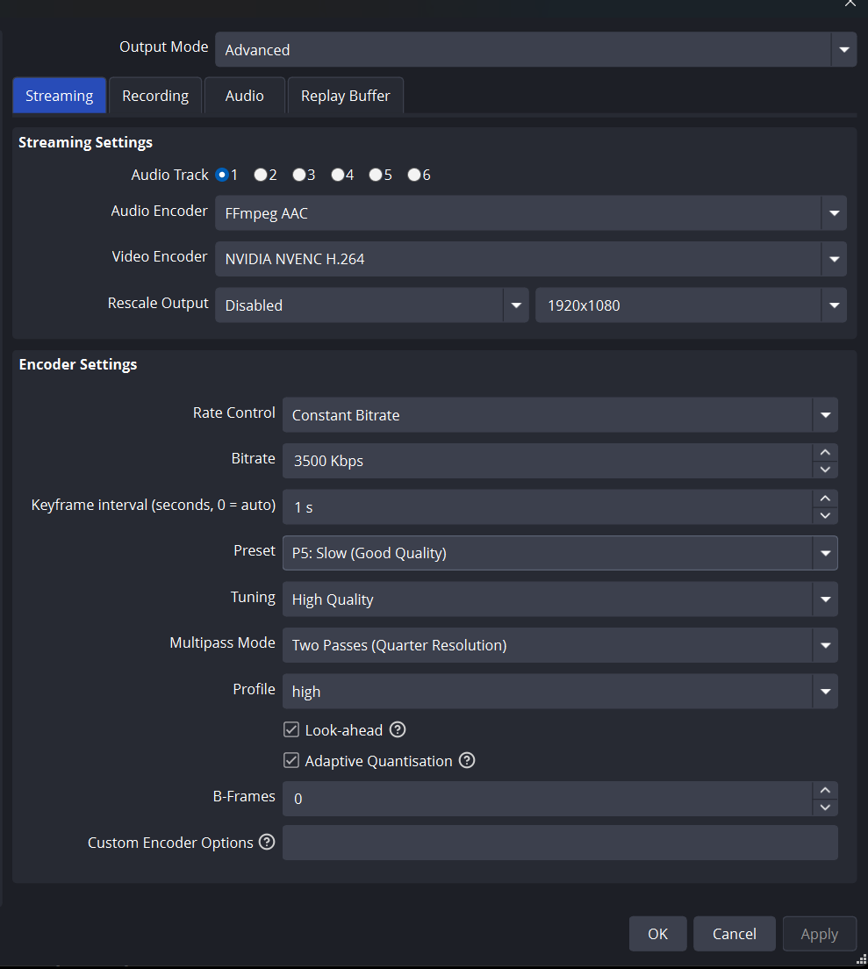Viewport: 868px width, 969px height.
Task: Select Audio Track 1 radio button
Action: [x=222, y=175]
